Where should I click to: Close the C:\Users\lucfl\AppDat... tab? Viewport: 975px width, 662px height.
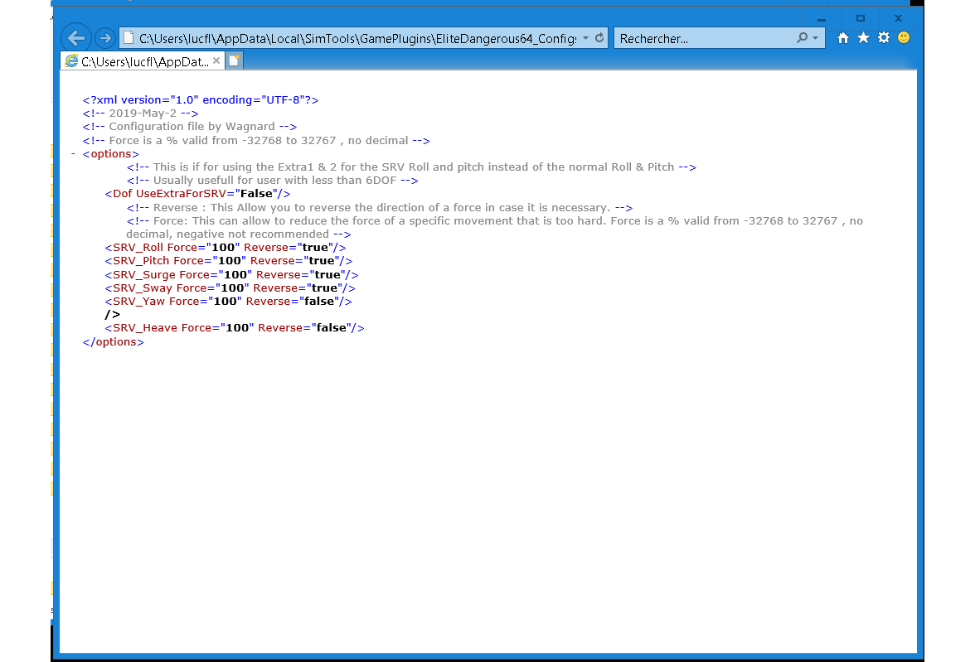point(216,60)
